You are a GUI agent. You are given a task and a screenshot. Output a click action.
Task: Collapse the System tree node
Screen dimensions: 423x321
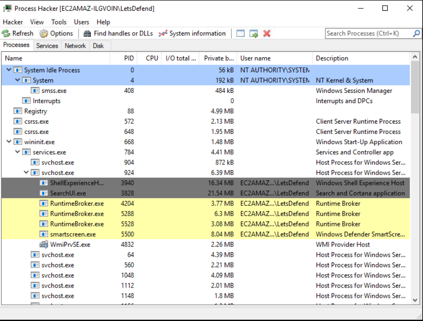(17, 80)
